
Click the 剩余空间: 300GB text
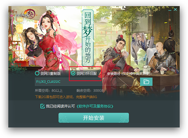[x=90, y=90]
